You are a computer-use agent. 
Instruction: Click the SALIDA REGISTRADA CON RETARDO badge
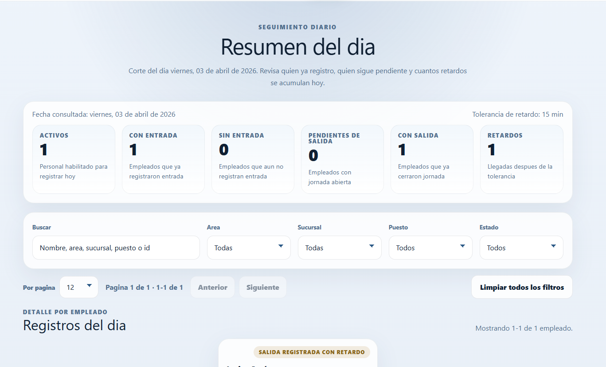(x=312, y=351)
